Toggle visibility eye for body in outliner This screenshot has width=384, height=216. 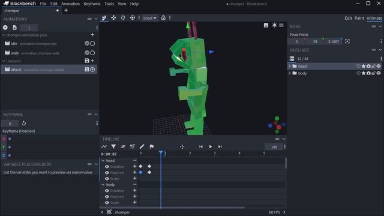(x=379, y=73)
